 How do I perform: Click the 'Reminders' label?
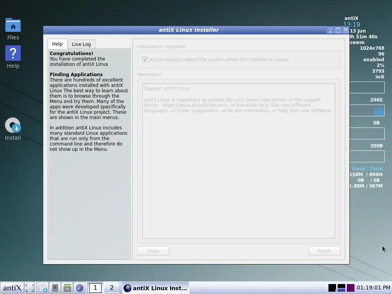pos(149,75)
